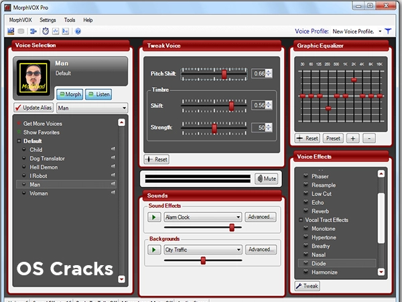Click the Pitch Shift value field 0.66

coord(259,74)
